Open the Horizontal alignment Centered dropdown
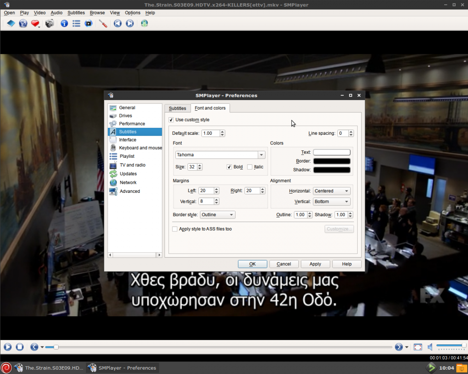The width and height of the screenshot is (468, 374). [x=332, y=191]
